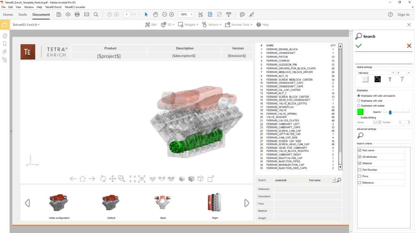Click the Advanced settings magnifier icon
Viewport: 415px width, 233px height.
point(360,135)
